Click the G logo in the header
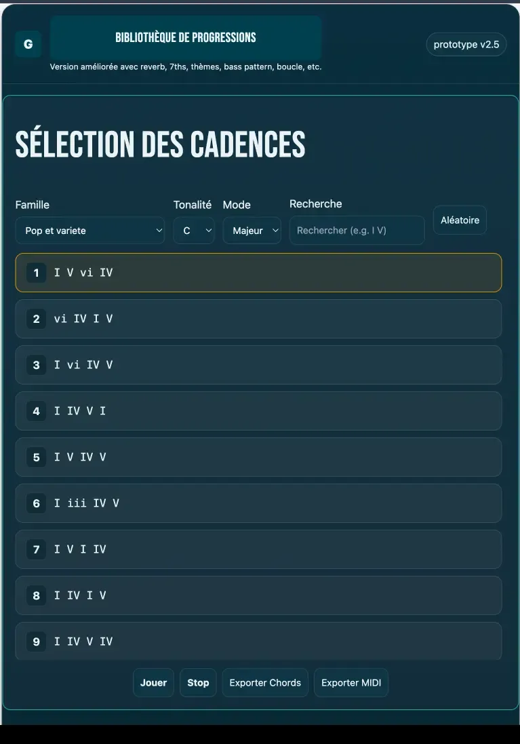The image size is (520, 744). [28, 44]
